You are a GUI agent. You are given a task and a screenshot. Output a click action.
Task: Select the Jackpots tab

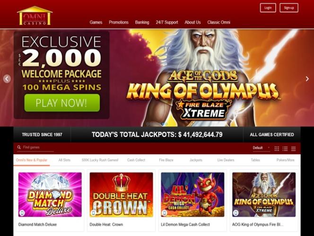click(196, 160)
